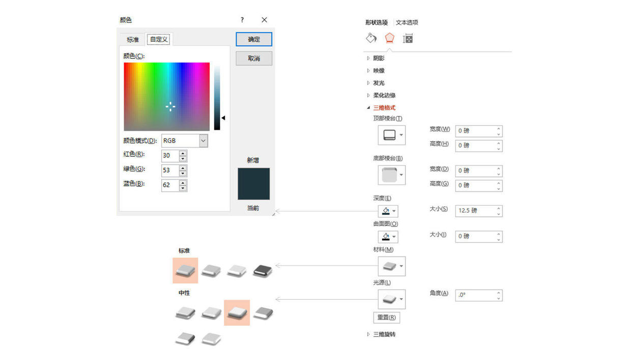Open the Size & Properties icon tab
Viewport: 631px width, 354px height.
pyautogui.click(x=408, y=38)
